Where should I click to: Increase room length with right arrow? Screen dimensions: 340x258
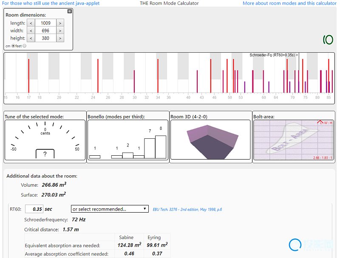coord(60,23)
